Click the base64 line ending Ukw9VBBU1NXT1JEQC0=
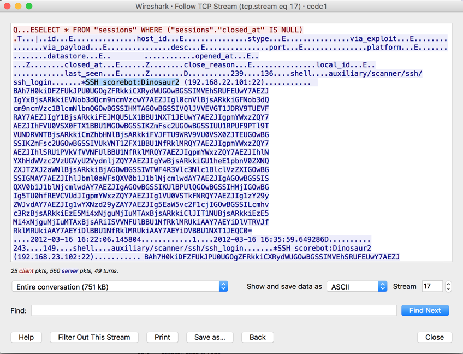463x354 pixels. point(133,231)
